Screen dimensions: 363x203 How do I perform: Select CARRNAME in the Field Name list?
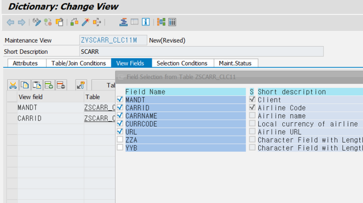[186, 116]
